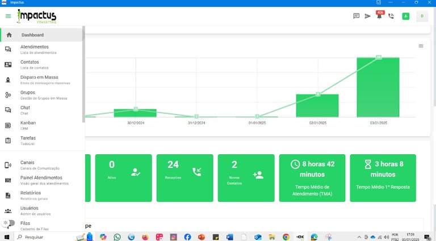Click the Painel Atendimentos grid icon
The image size is (436, 241).
click(x=8, y=180)
